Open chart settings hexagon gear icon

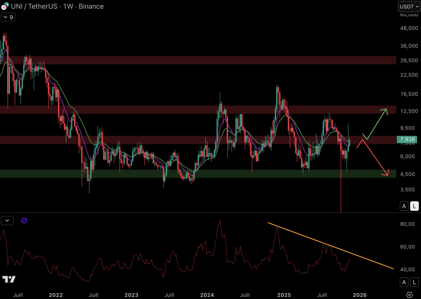click(409, 295)
